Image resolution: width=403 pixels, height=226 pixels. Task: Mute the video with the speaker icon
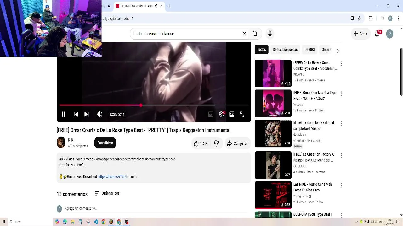(x=100, y=115)
